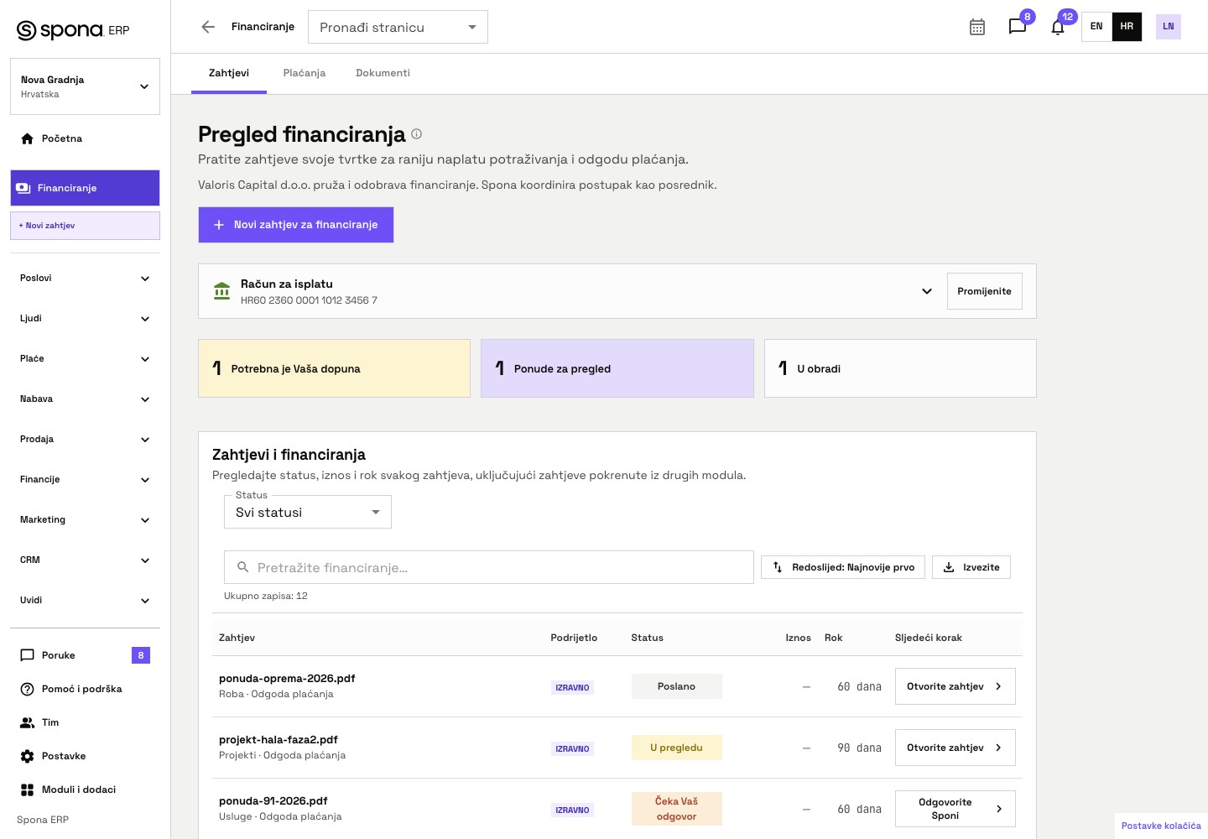Click Odgovorite Sponi for ponuda-91-2026.pdf
The height and width of the screenshot is (839, 1208).
[955, 809]
